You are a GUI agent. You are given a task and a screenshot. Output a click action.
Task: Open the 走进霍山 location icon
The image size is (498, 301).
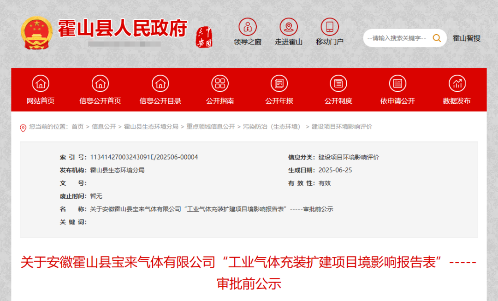point(288,27)
